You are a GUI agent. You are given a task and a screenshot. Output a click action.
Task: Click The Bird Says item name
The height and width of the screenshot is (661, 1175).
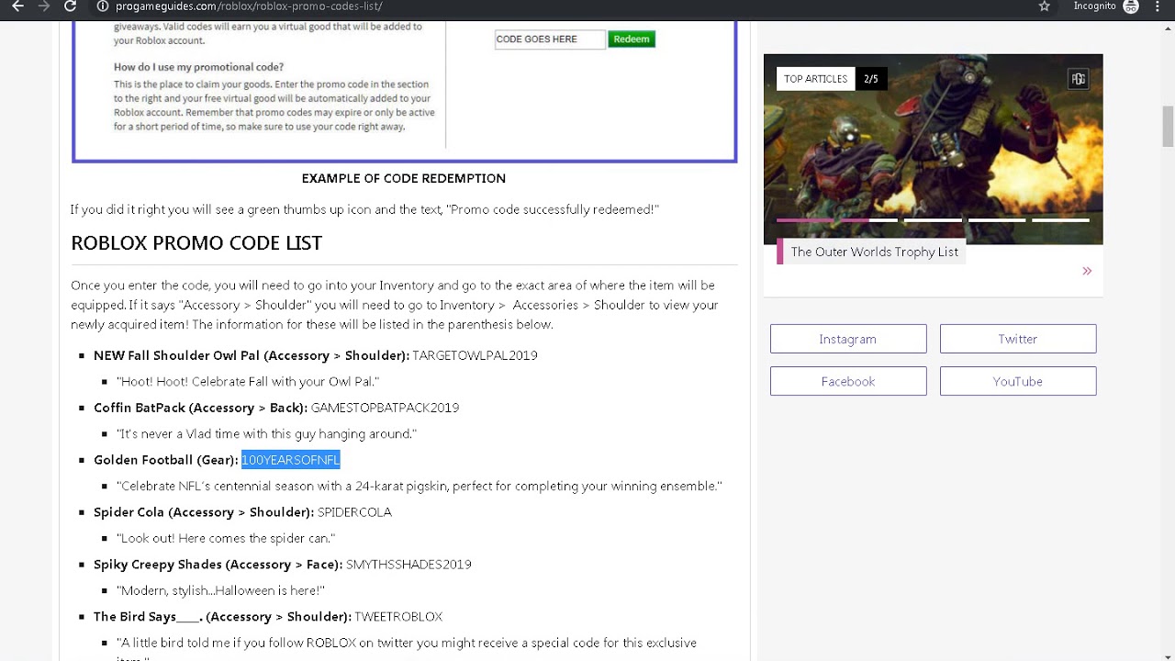[x=222, y=617]
